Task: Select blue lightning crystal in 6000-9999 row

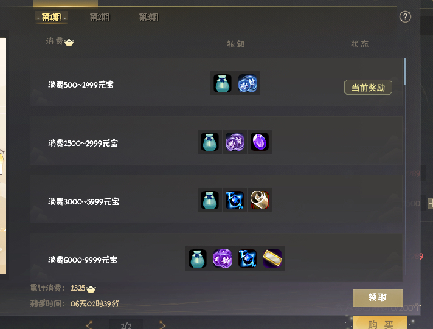Action: click(x=248, y=258)
